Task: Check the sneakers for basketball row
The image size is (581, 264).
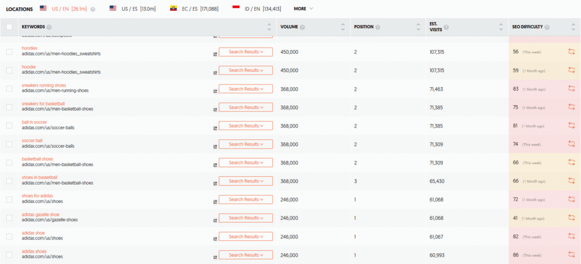Action: tap(9, 107)
